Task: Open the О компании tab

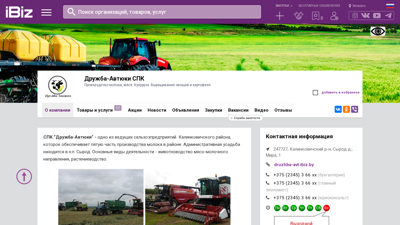Action: click(57, 110)
